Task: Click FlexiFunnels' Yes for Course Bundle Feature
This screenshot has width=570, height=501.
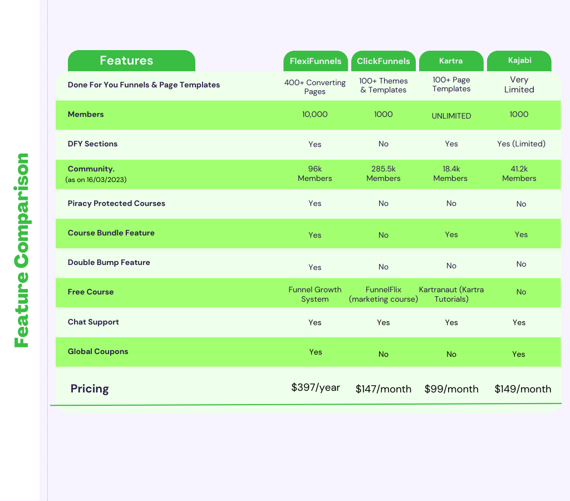Action: (315, 235)
